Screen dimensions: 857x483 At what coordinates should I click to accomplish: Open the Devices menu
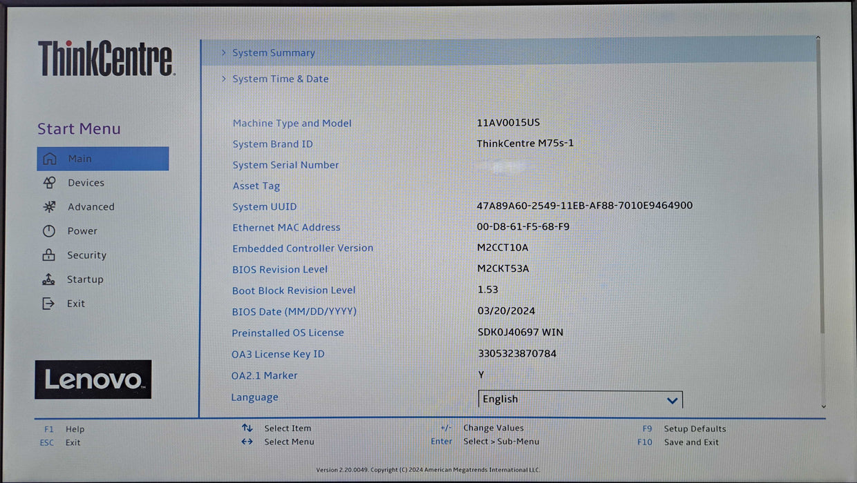tap(86, 183)
